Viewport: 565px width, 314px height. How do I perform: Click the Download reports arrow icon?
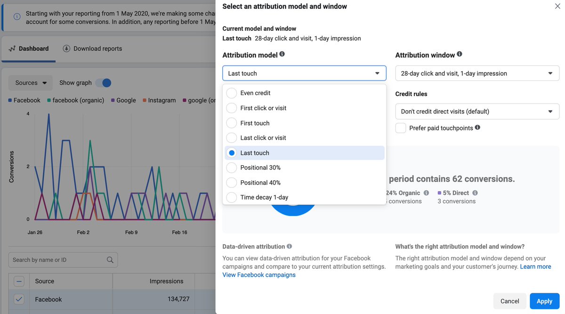[x=66, y=48]
